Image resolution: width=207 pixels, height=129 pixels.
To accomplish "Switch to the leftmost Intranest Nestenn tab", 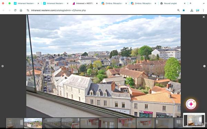I will [27, 3].
